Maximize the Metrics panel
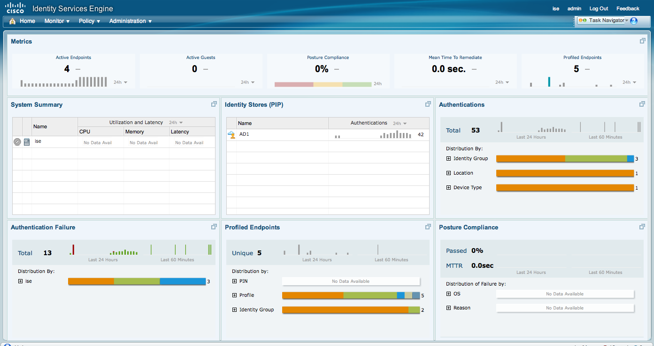This screenshot has height=346, width=654. [642, 41]
